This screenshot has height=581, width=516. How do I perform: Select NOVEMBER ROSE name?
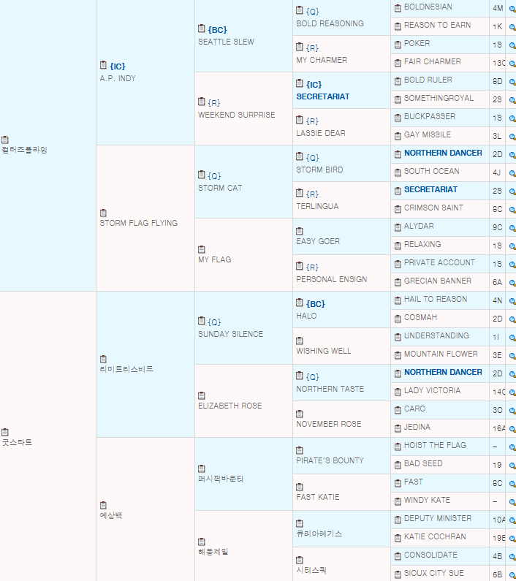coord(328,424)
